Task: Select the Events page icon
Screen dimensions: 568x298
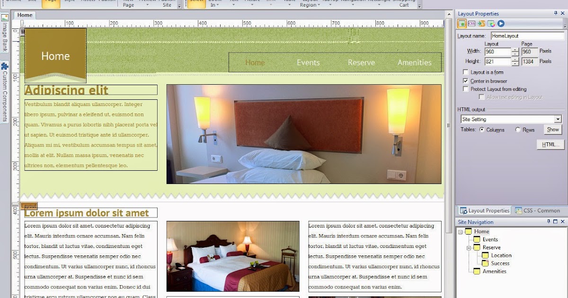Action: pos(477,240)
